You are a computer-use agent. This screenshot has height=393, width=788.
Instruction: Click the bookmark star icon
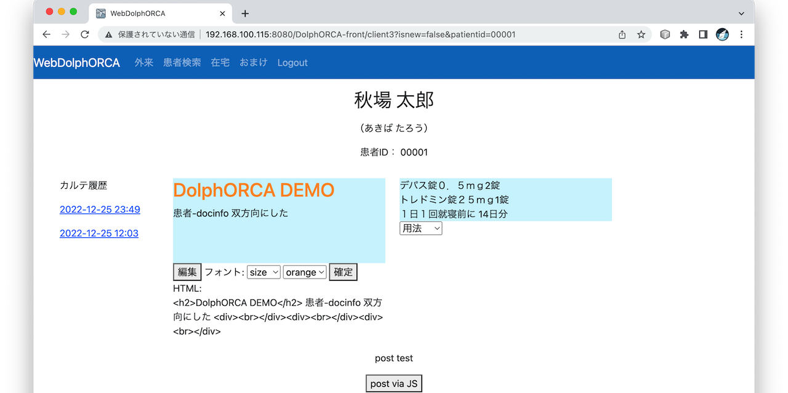pyautogui.click(x=641, y=34)
